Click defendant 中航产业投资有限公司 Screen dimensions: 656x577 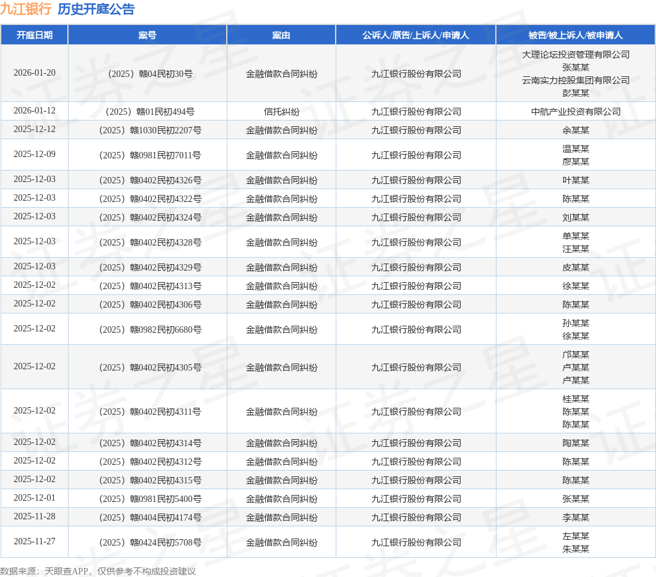(x=576, y=112)
